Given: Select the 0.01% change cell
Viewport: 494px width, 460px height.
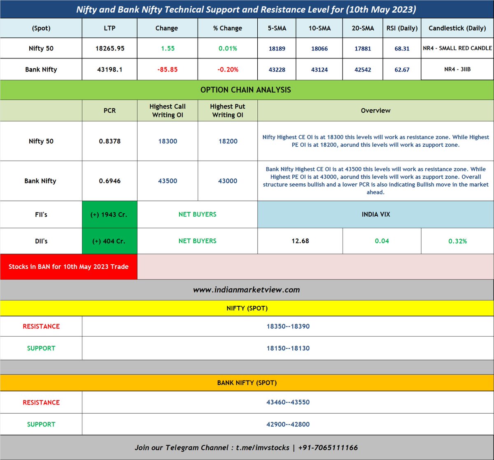Looking at the screenshot, I should (228, 49).
